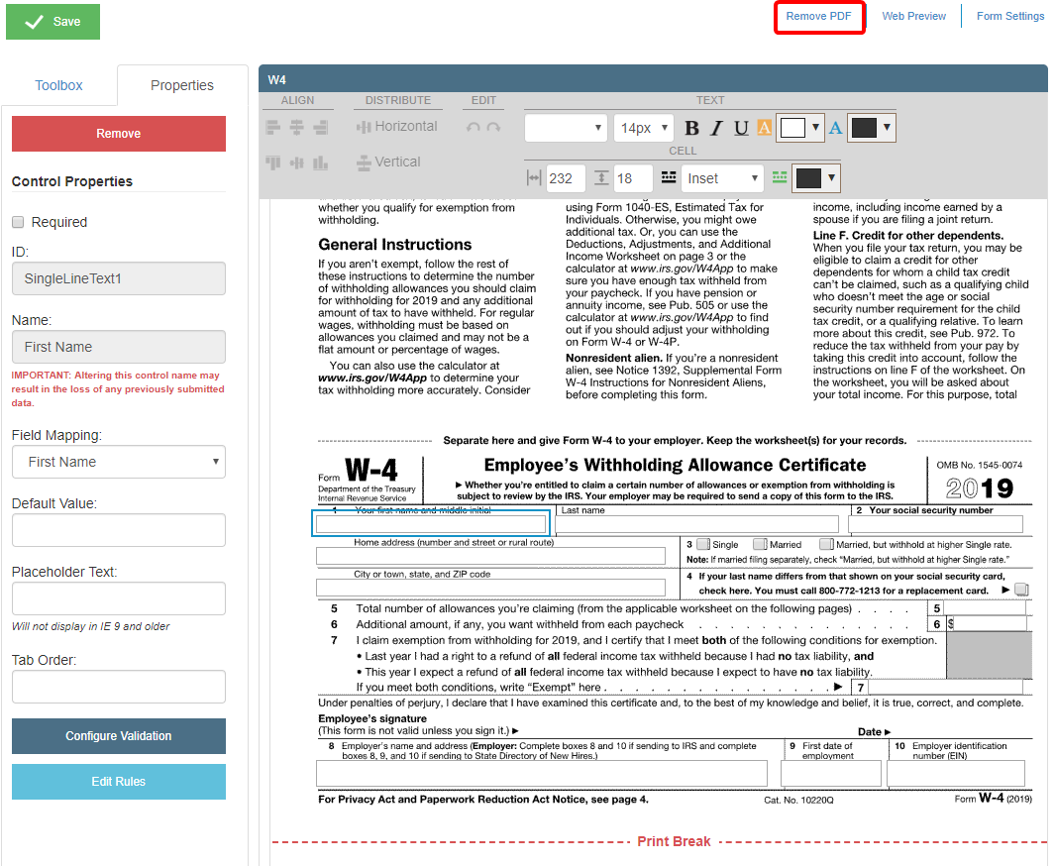Viewport: 1055px width, 866px height.
Task: Open Form Settings
Action: coord(1009,16)
